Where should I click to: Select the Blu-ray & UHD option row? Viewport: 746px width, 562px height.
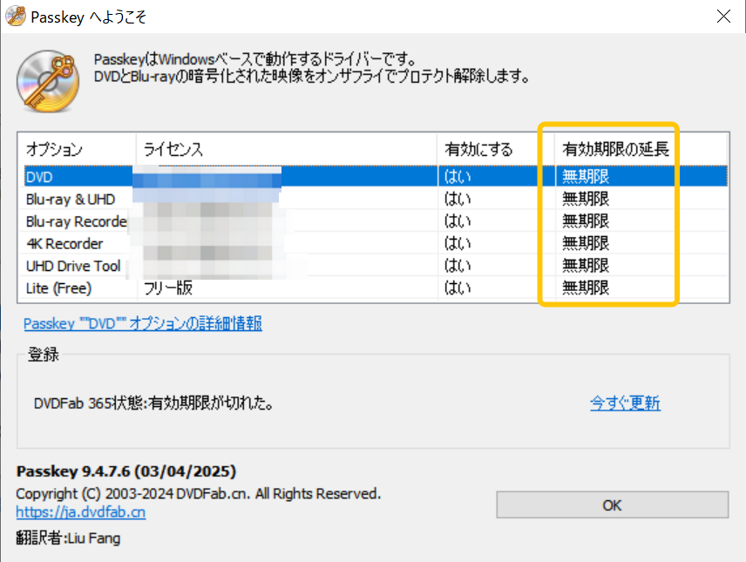pyautogui.click(x=376, y=199)
